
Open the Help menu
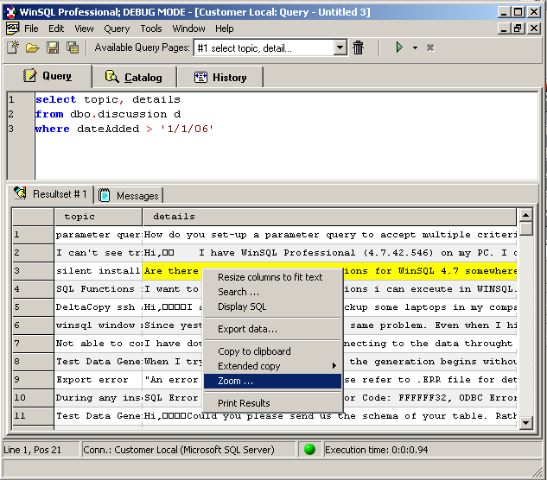(225, 28)
